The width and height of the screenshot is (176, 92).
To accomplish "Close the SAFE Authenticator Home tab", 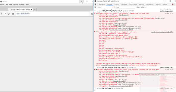I will (31, 10).
